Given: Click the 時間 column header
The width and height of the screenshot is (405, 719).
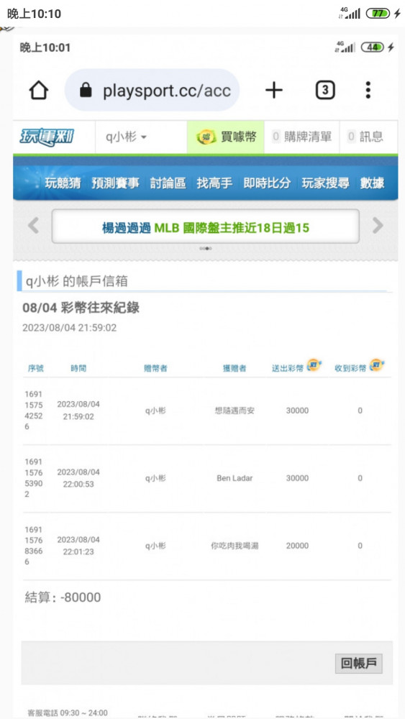Looking at the screenshot, I should pos(78,368).
